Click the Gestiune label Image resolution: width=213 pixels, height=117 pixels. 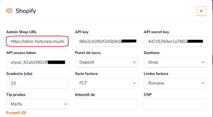click(152, 53)
